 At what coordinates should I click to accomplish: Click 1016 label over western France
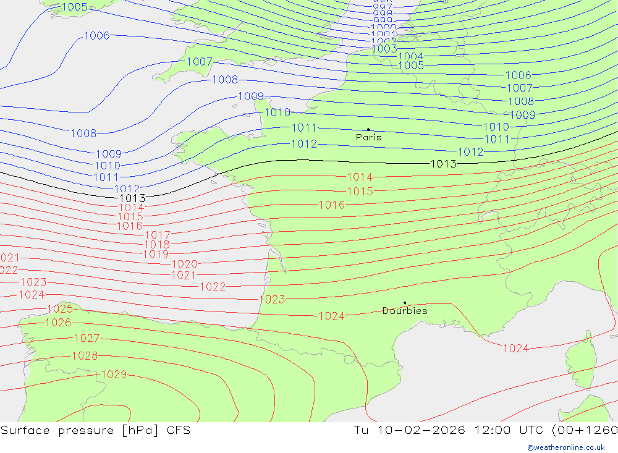[331, 205]
